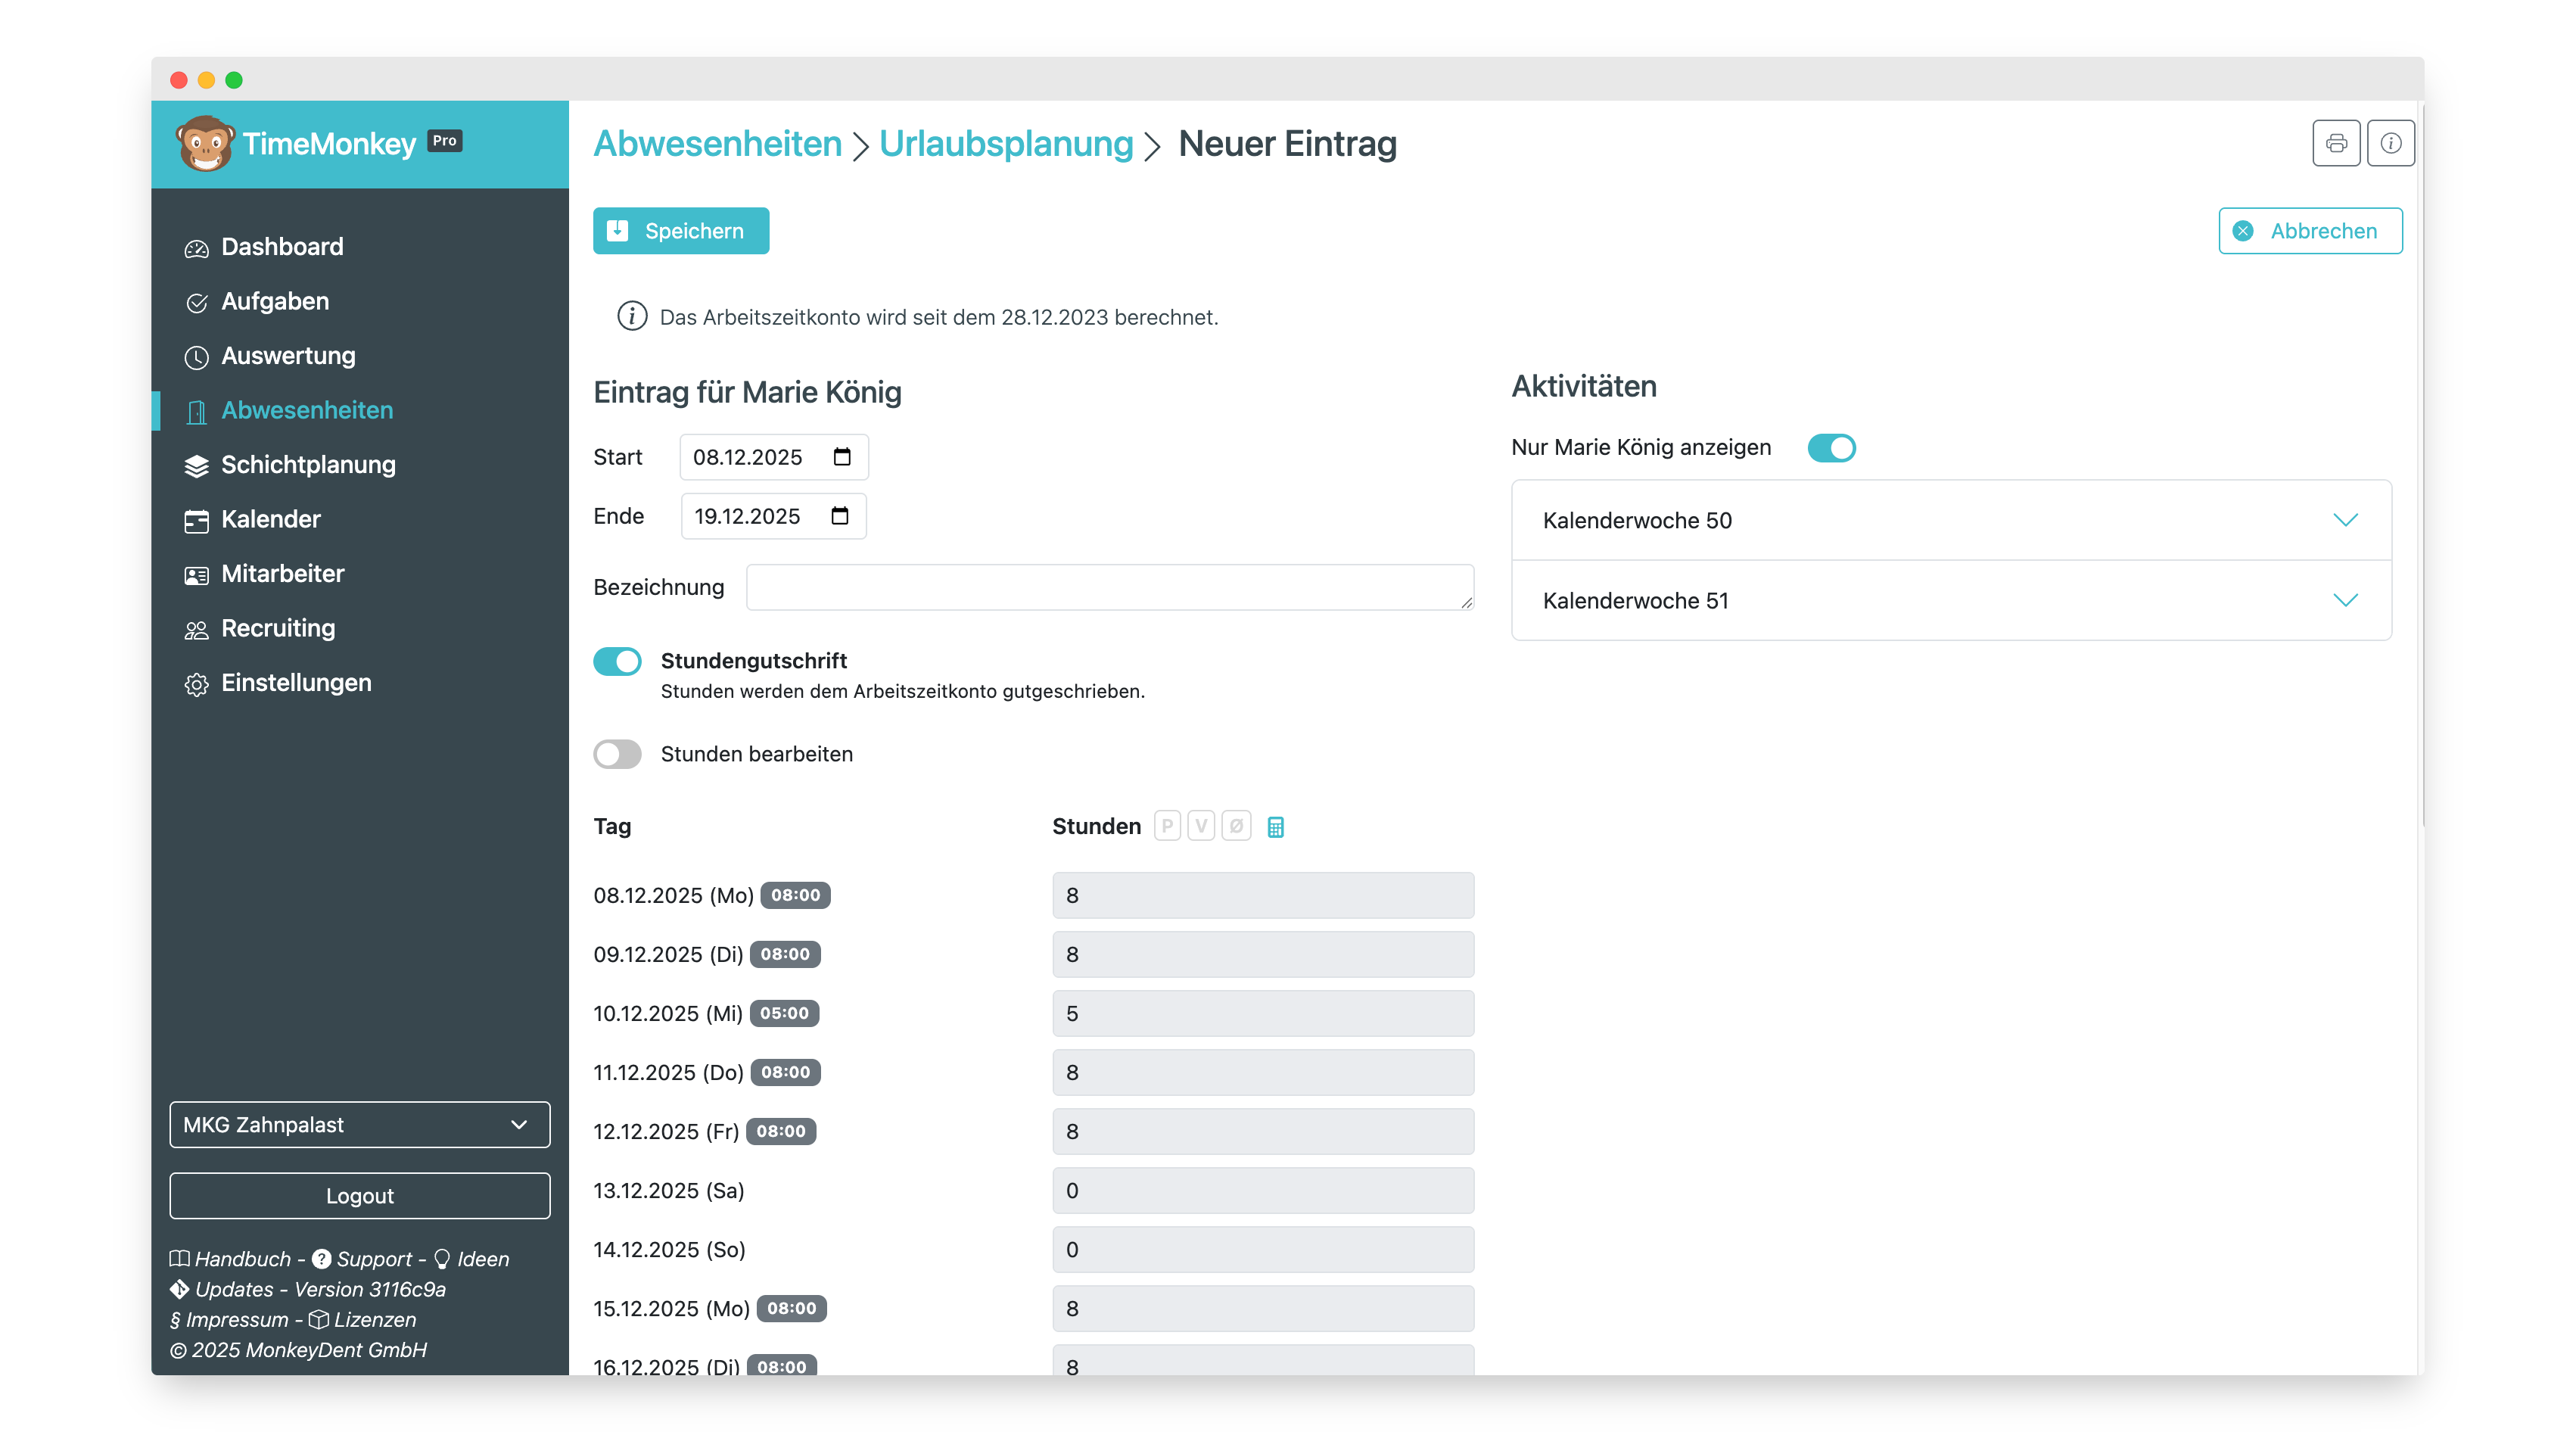Click the Speichern button
The height and width of the screenshot is (1432, 2576).
680,231
